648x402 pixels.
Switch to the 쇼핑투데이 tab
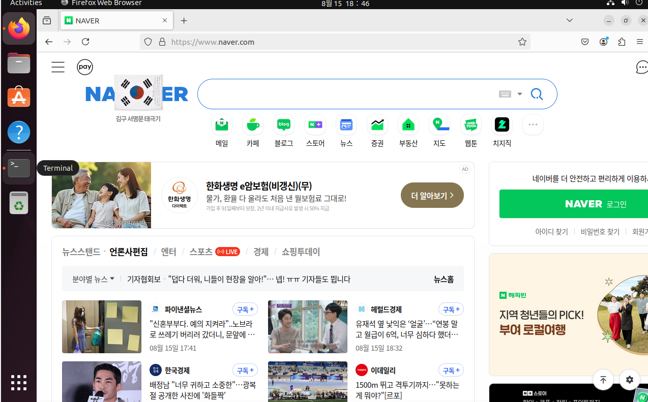point(301,252)
